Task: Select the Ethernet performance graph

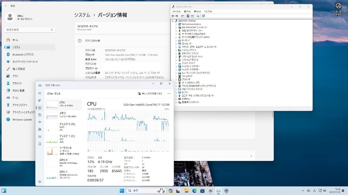Action: coord(64,150)
